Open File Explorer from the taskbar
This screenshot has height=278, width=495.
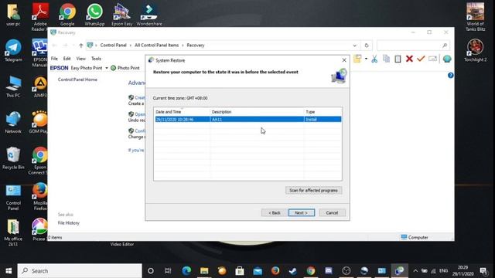coord(204,271)
